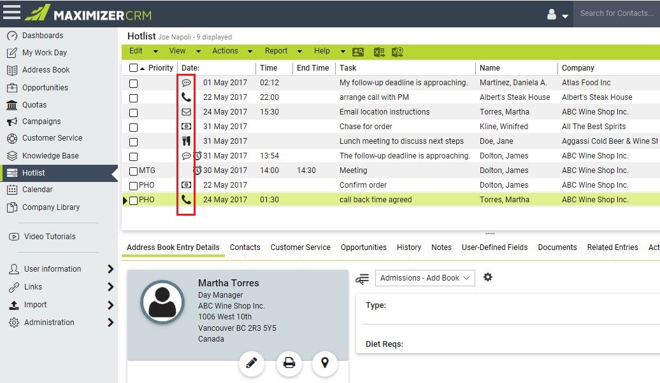660x383 pixels.
Task: Sort the table by Priority column
Action: tap(161, 67)
